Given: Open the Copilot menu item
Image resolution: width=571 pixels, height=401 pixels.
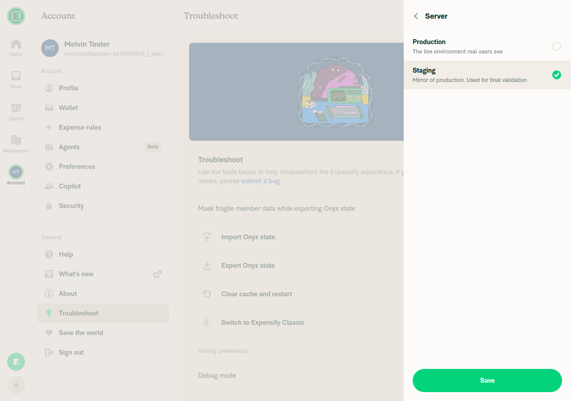Looking at the screenshot, I should point(103,186).
